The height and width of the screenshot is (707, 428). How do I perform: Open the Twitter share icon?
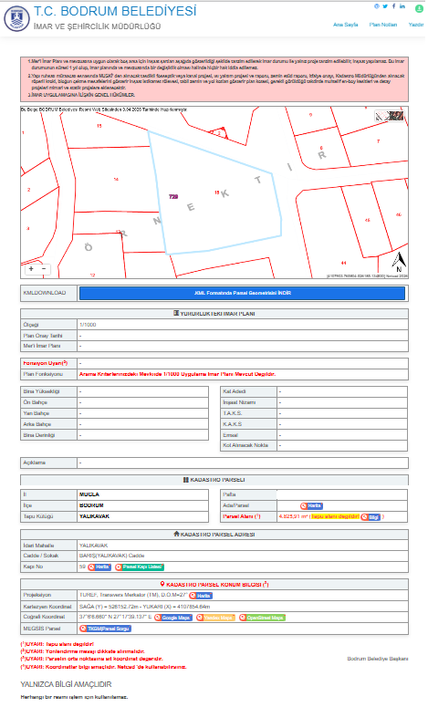[x=385, y=6]
